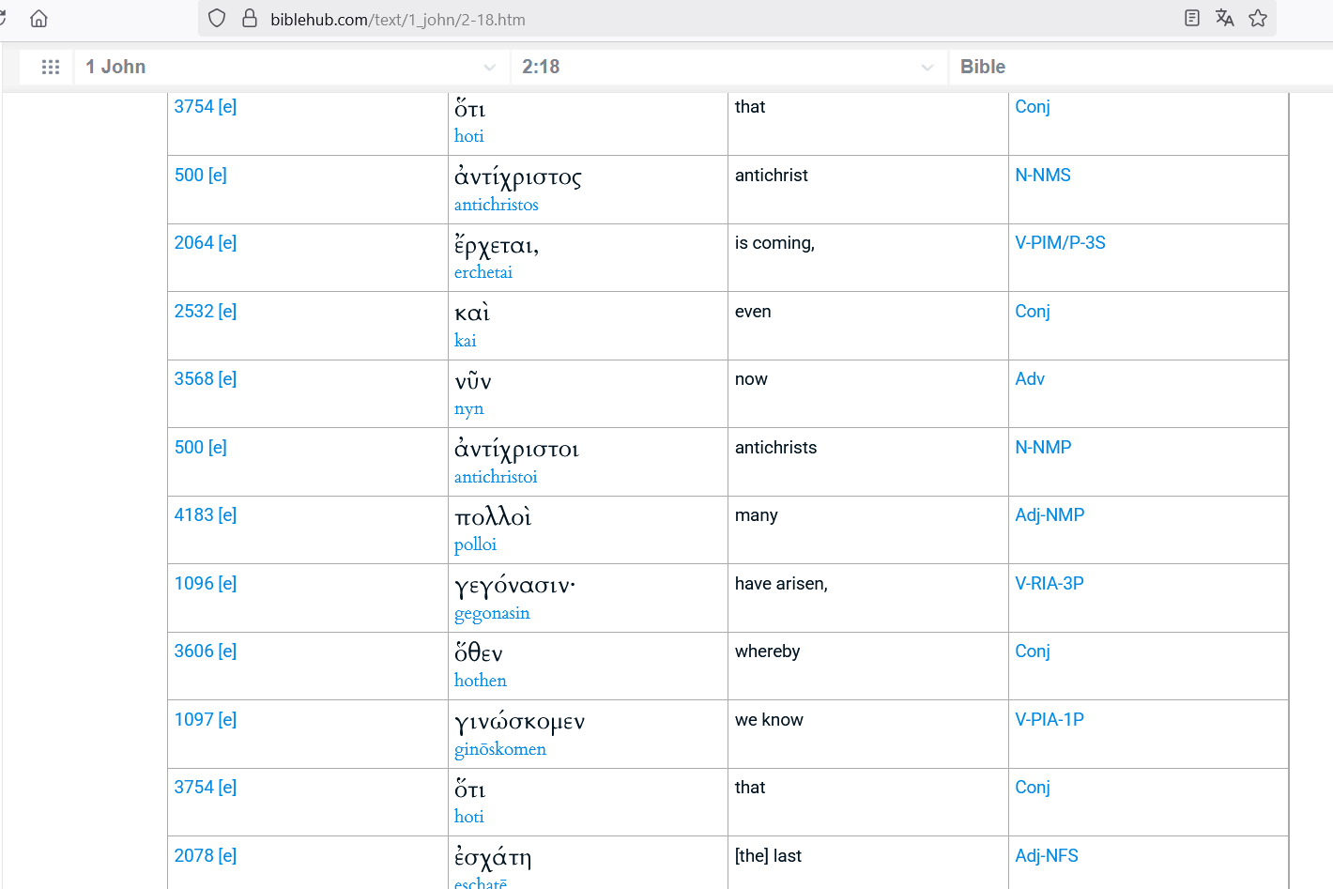Open the grid menu icon beside 1 John

pos(51,67)
